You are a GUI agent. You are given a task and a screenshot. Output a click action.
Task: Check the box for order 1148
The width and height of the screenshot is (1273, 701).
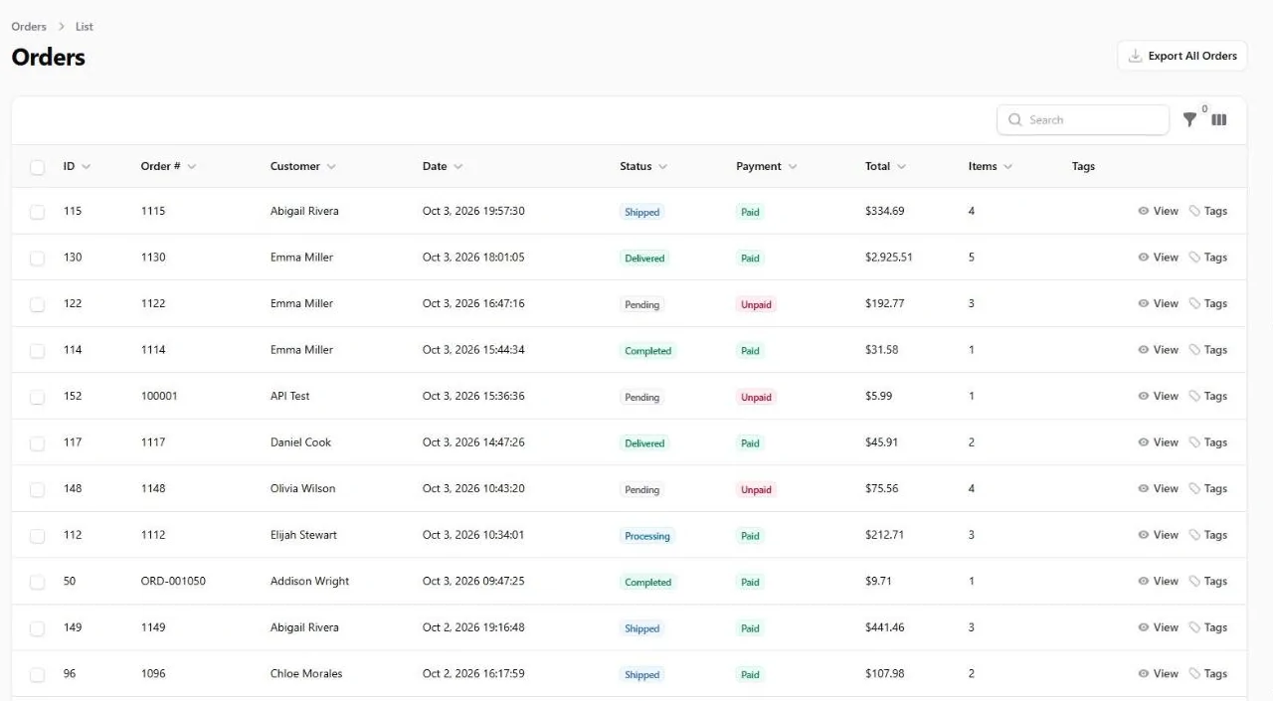pyautogui.click(x=37, y=489)
